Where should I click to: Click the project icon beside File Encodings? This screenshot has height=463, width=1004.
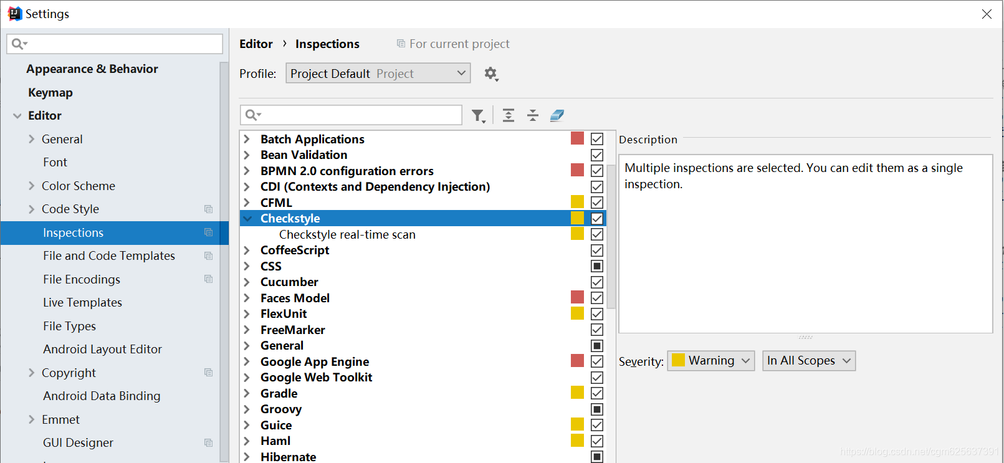point(209,279)
